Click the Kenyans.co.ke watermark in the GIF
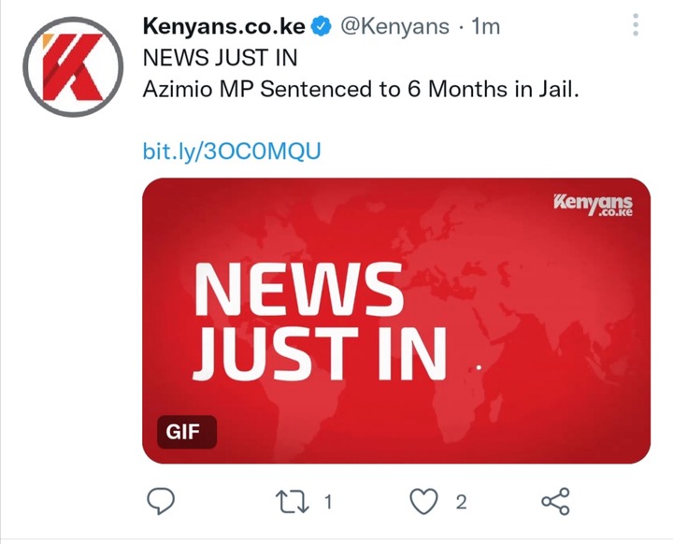This screenshot has height=544, width=673. coord(594,205)
